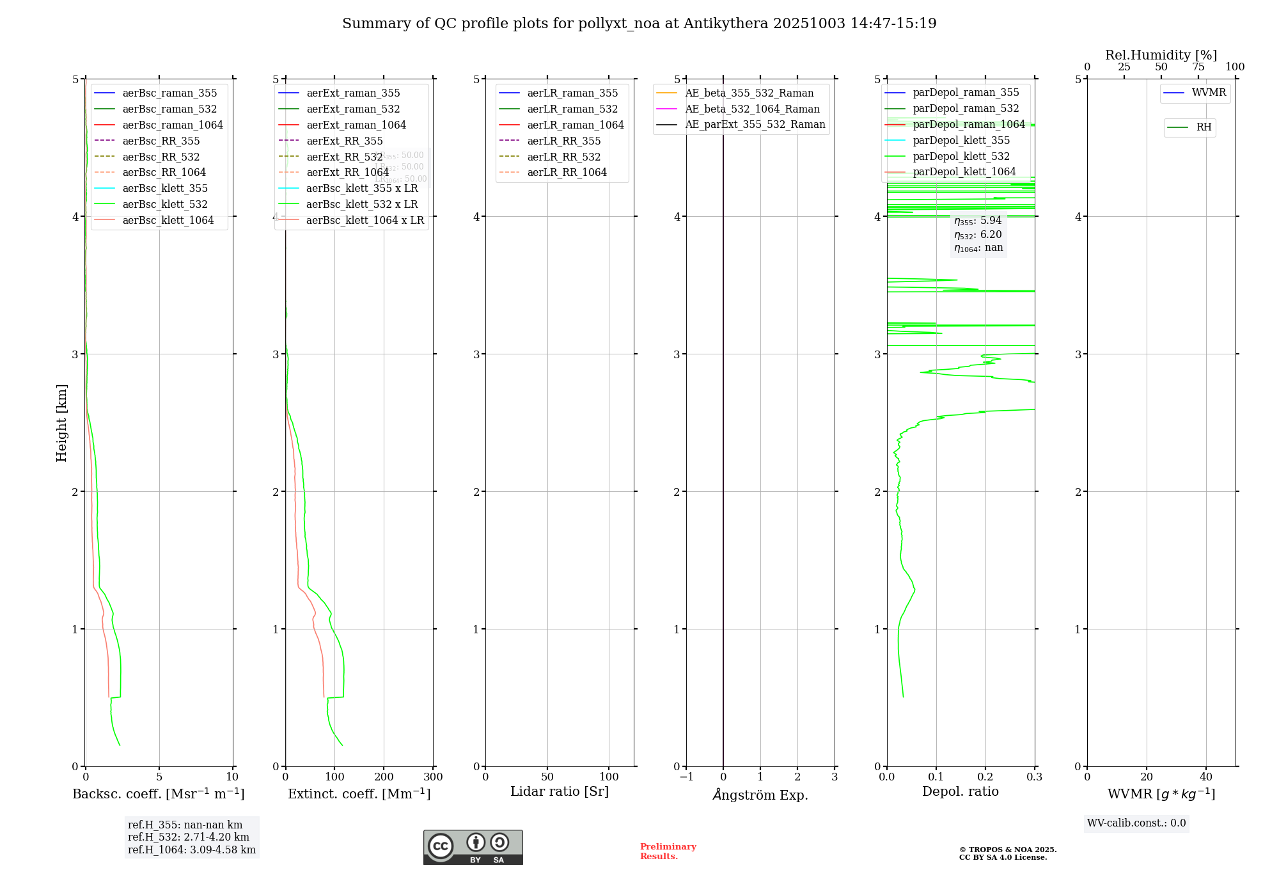Click the WV-calib.const. label
This screenshot has height=870, width=1279.
pos(1136,823)
